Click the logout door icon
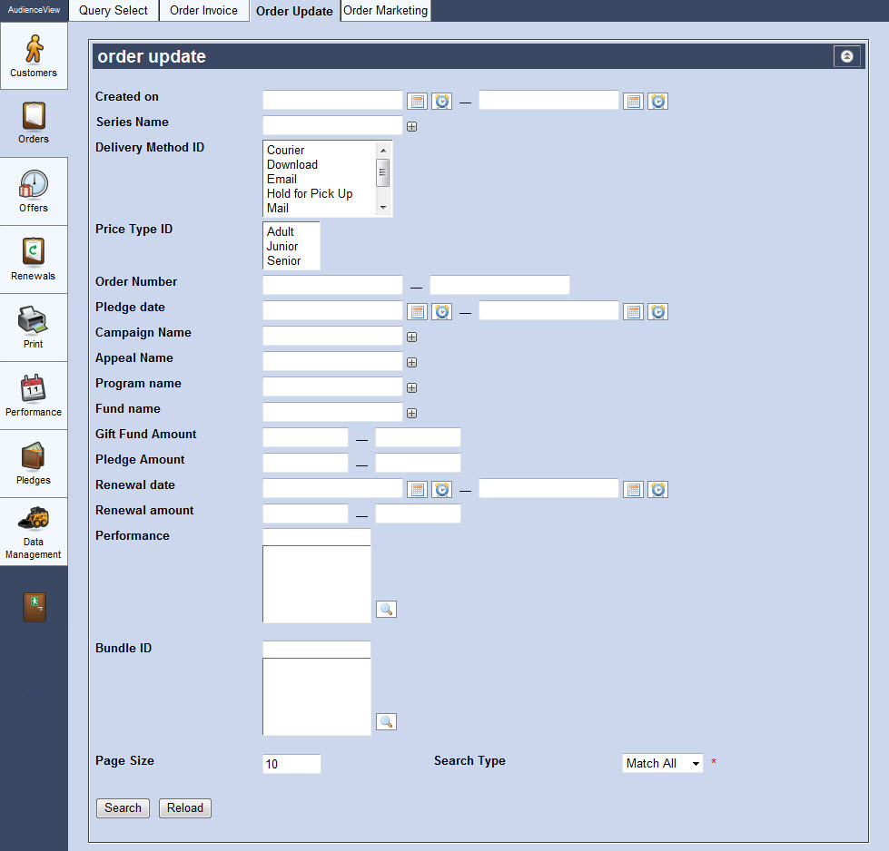 (x=35, y=607)
